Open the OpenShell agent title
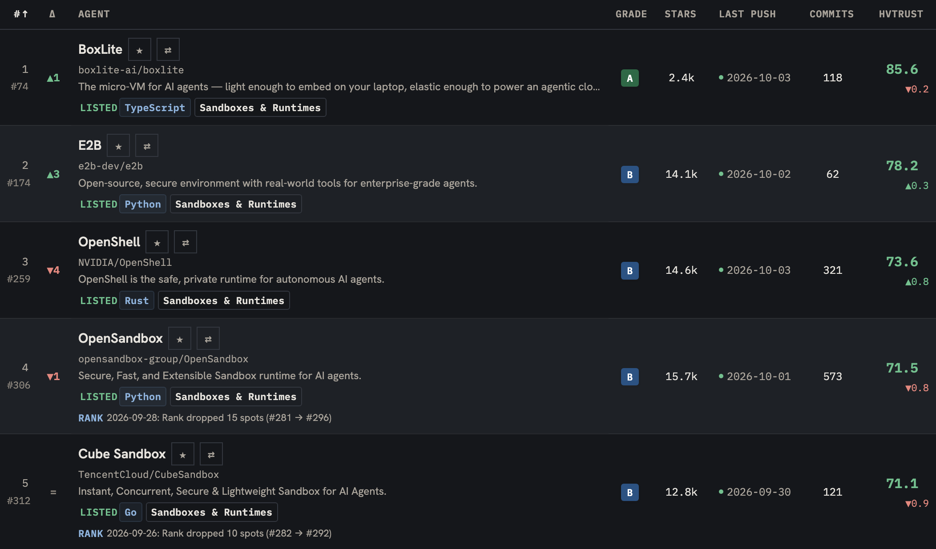This screenshot has height=549, width=936. click(x=109, y=242)
